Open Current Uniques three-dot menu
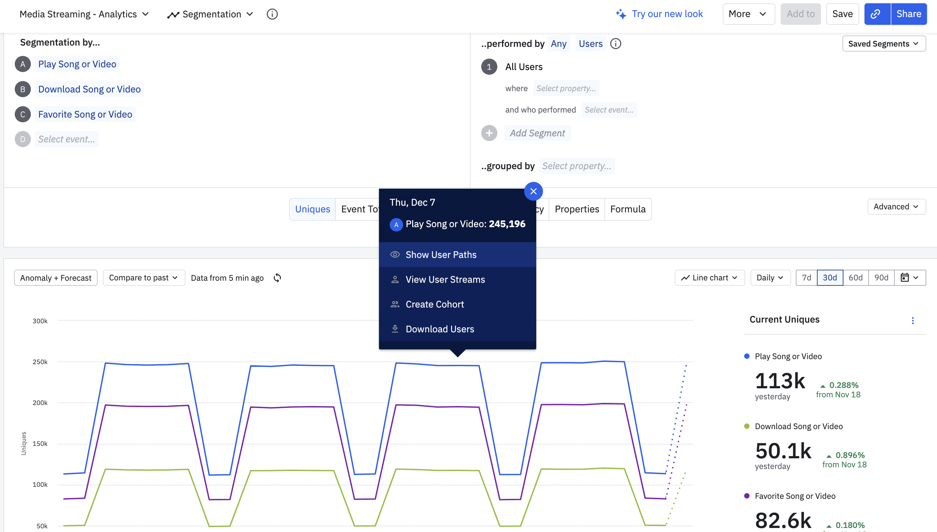This screenshot has height=532, width=937. coord(912,320)
